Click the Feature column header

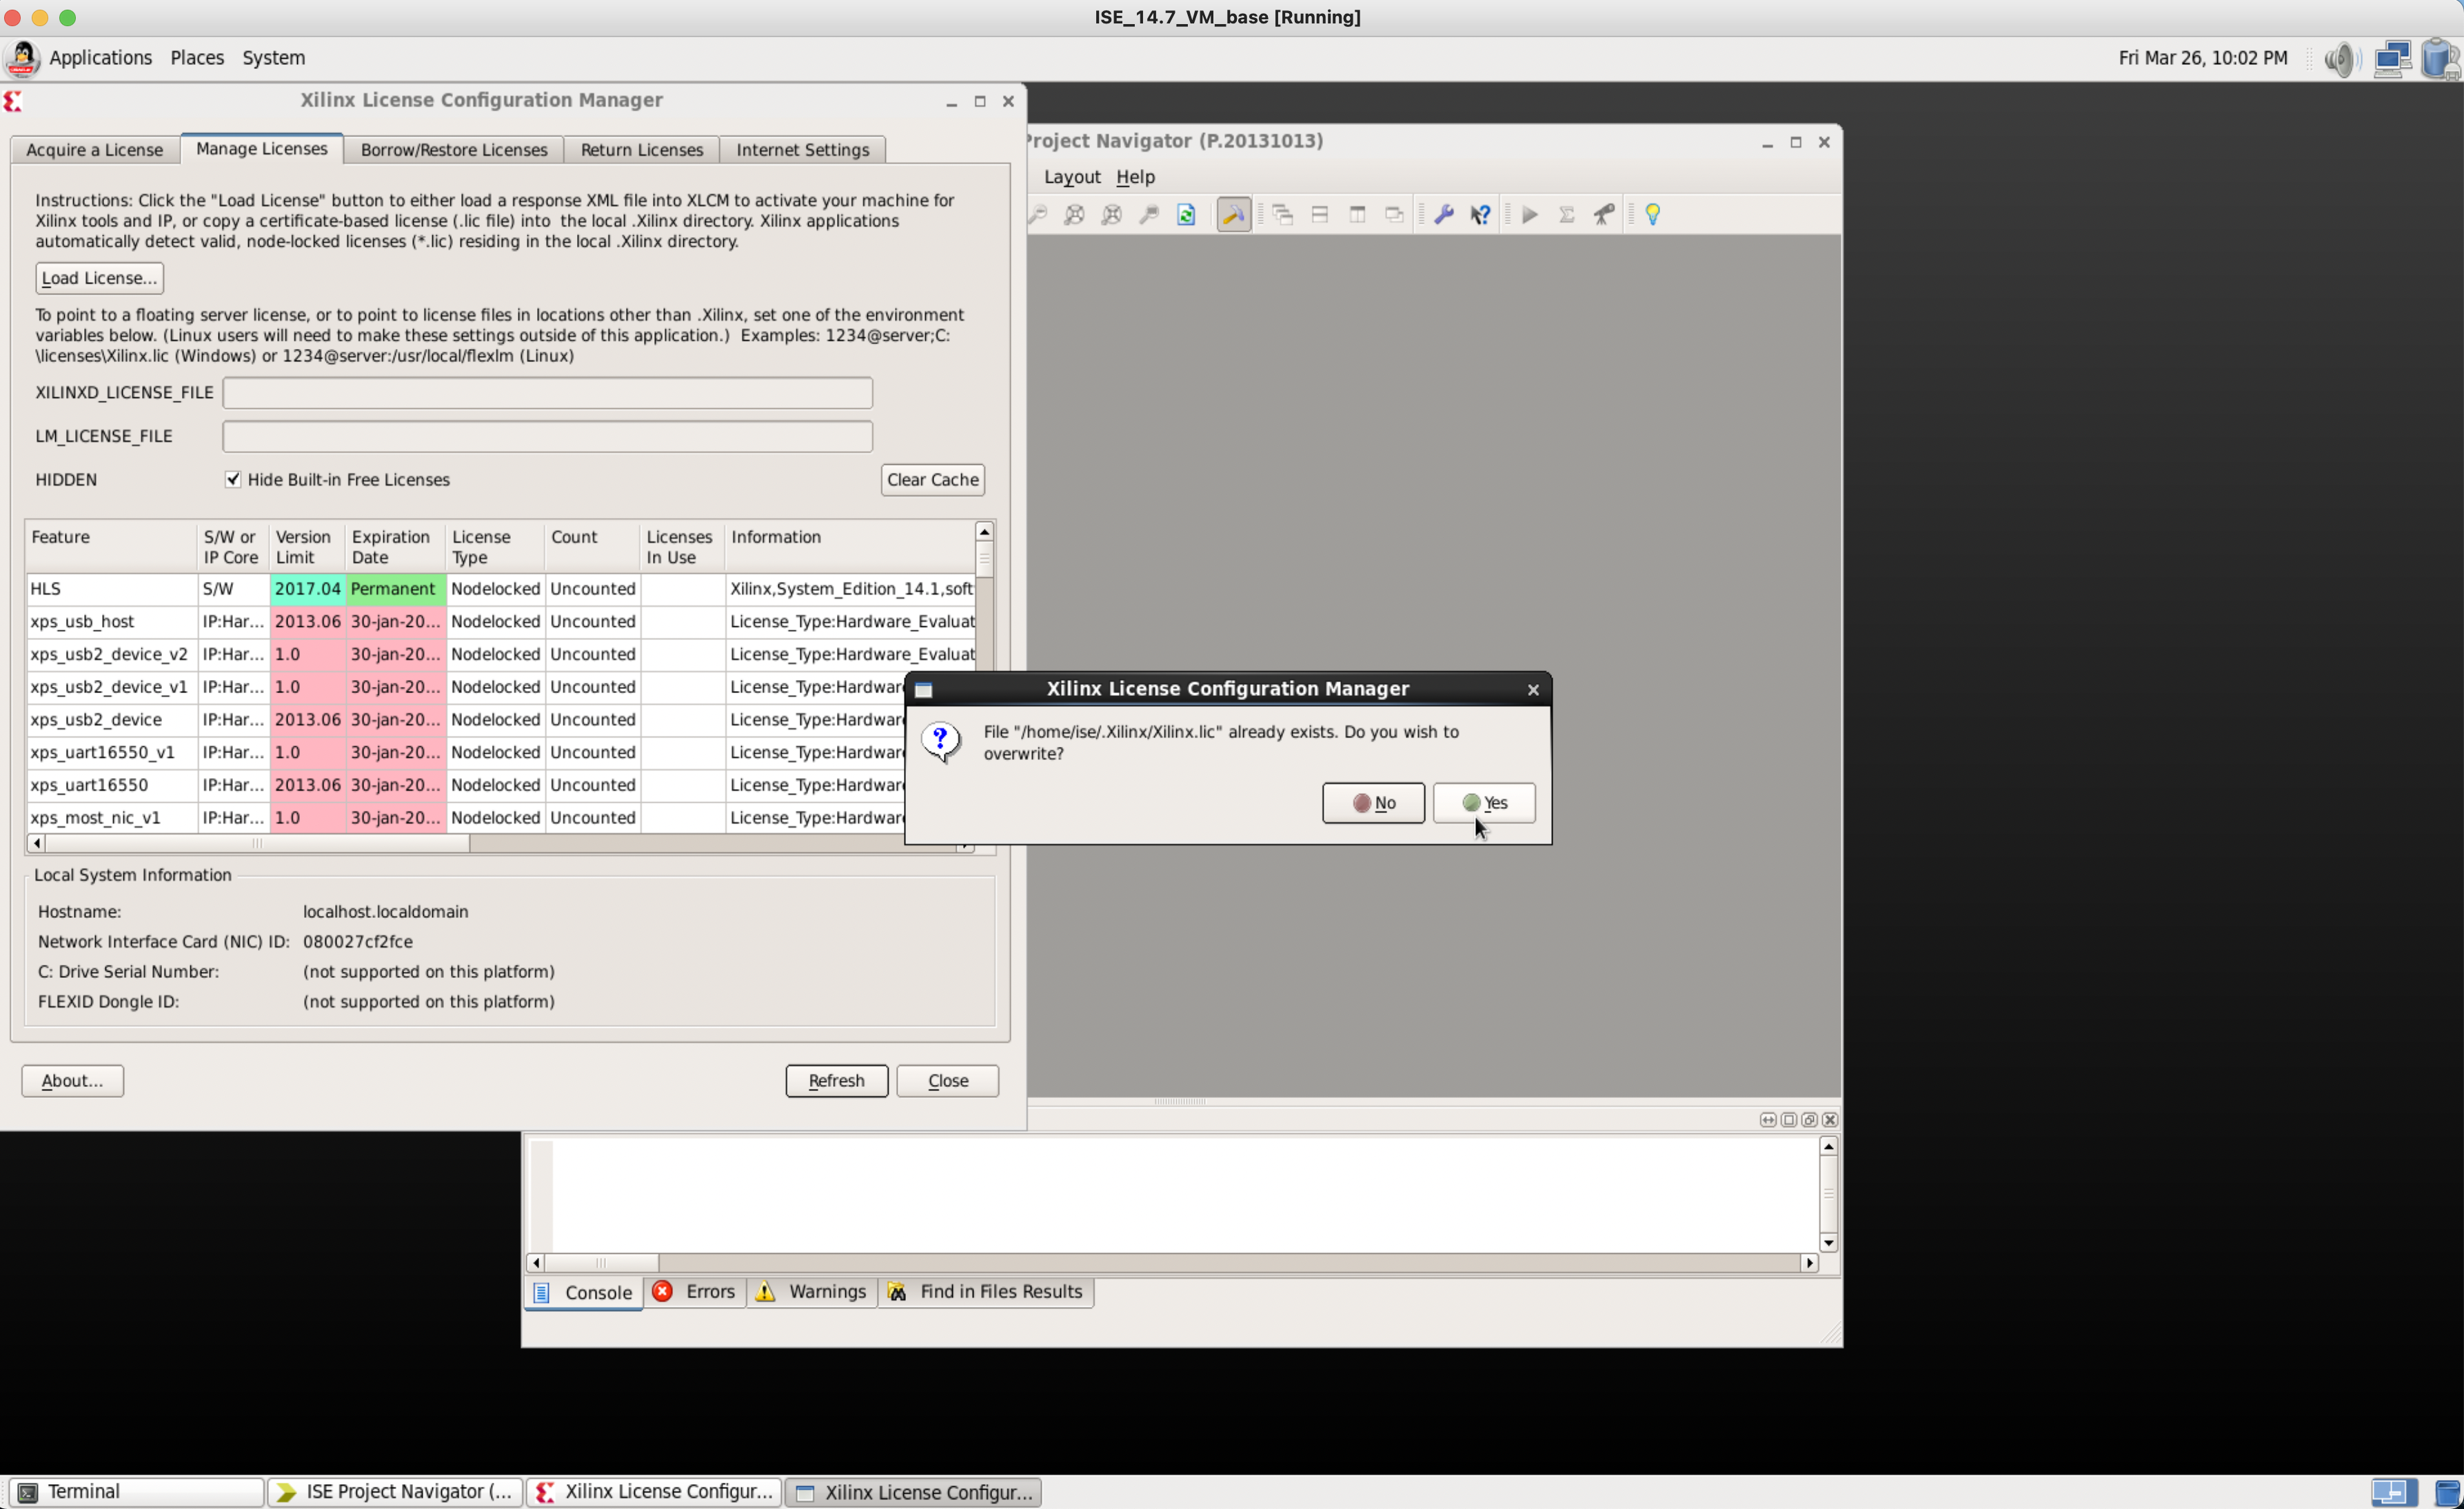tap(111, 546)
